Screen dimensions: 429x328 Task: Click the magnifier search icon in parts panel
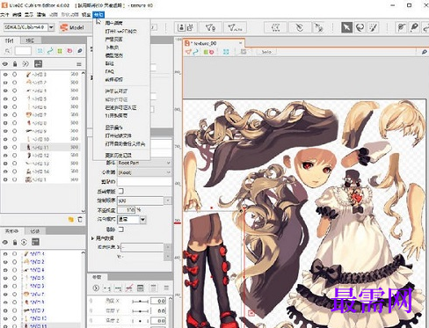tap(7, 51)
